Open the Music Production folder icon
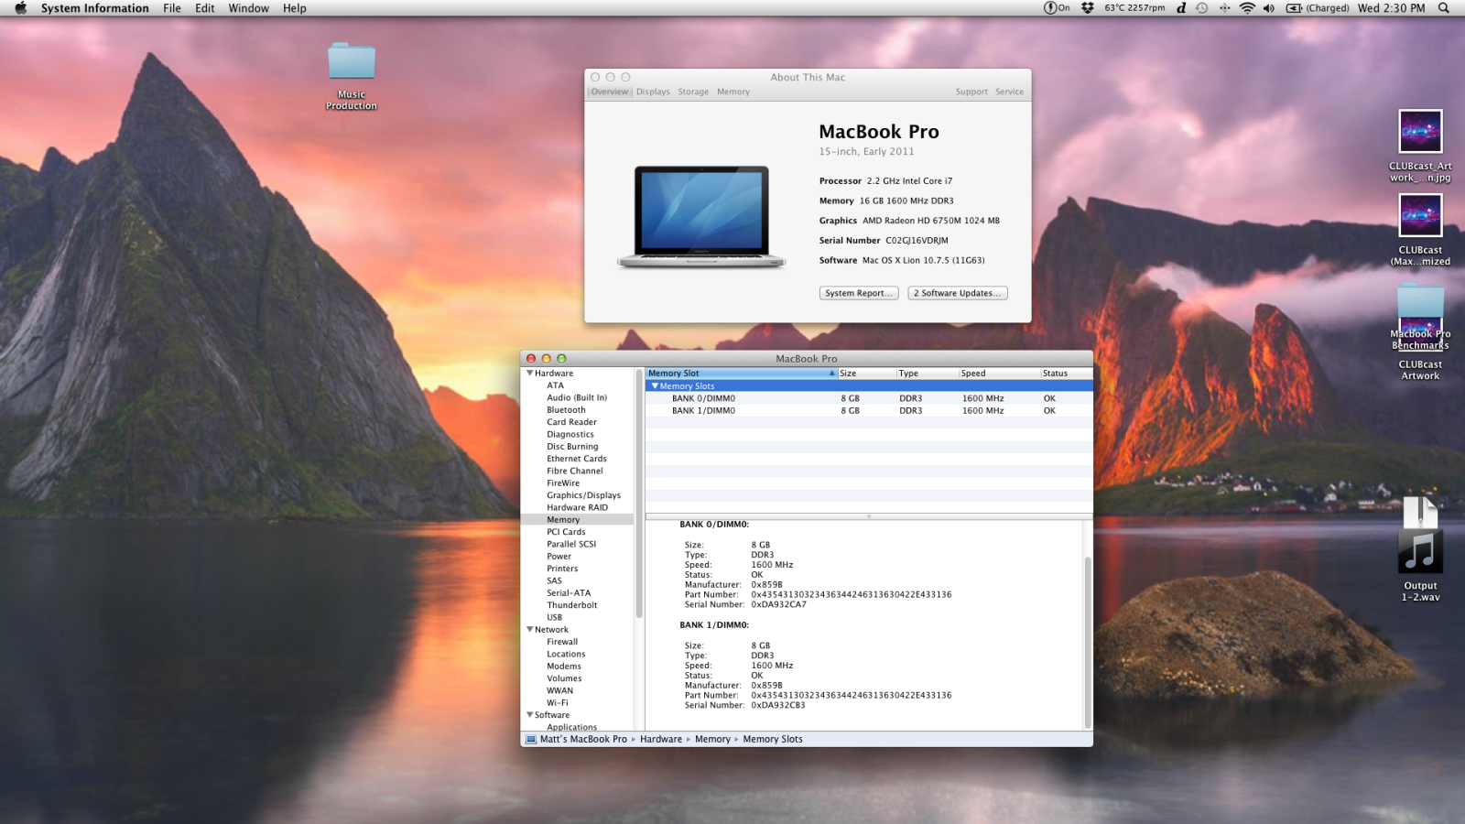 pos(352,62)
